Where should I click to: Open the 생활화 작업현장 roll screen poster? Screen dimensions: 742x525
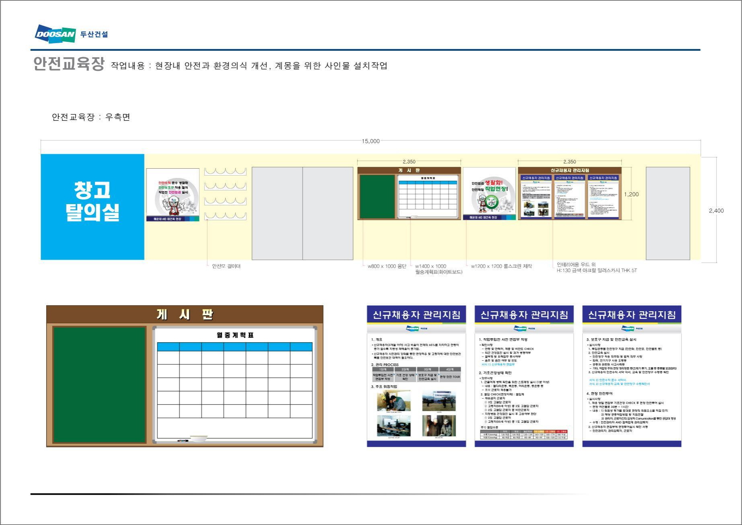[489, 194]
